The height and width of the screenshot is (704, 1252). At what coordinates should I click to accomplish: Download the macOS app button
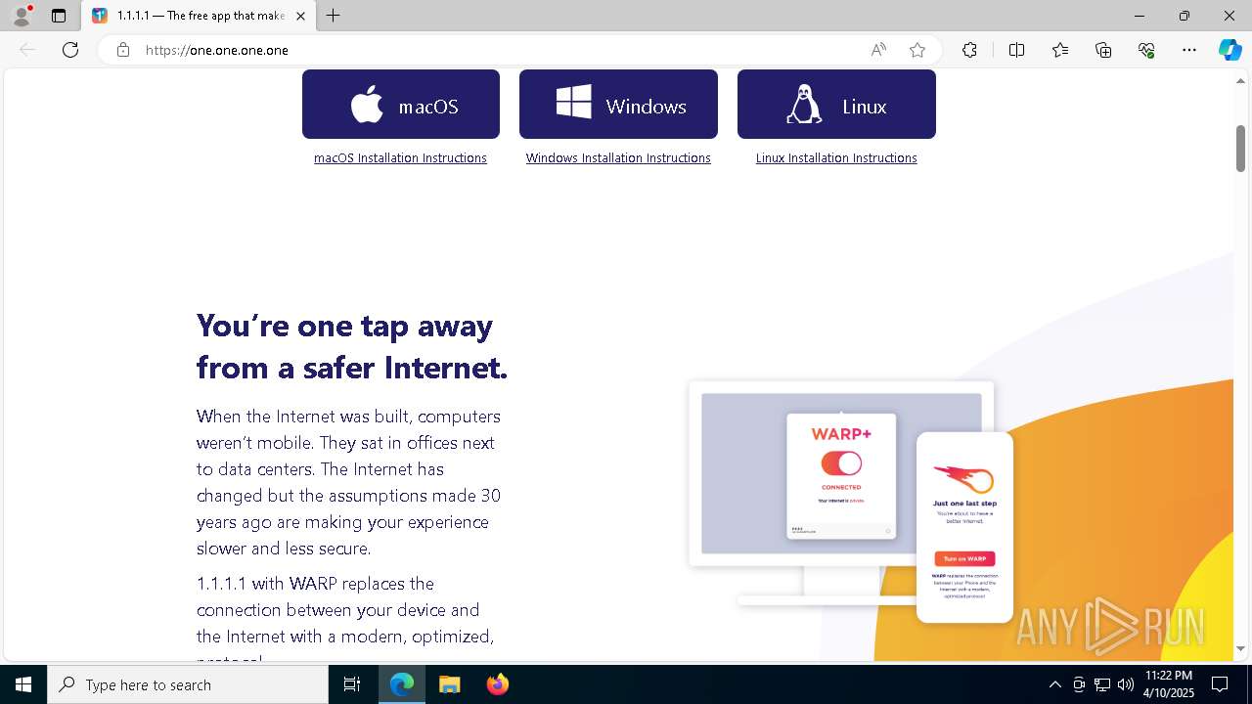coord(401,105)
